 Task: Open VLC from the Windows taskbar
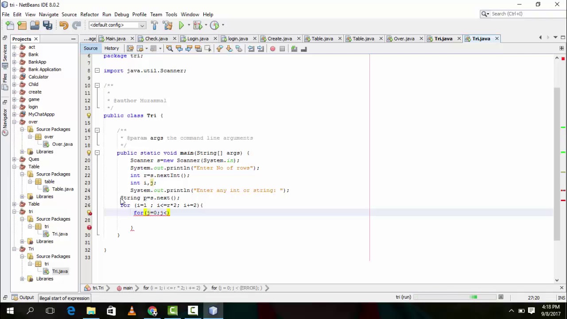click(x=132, y=311)
